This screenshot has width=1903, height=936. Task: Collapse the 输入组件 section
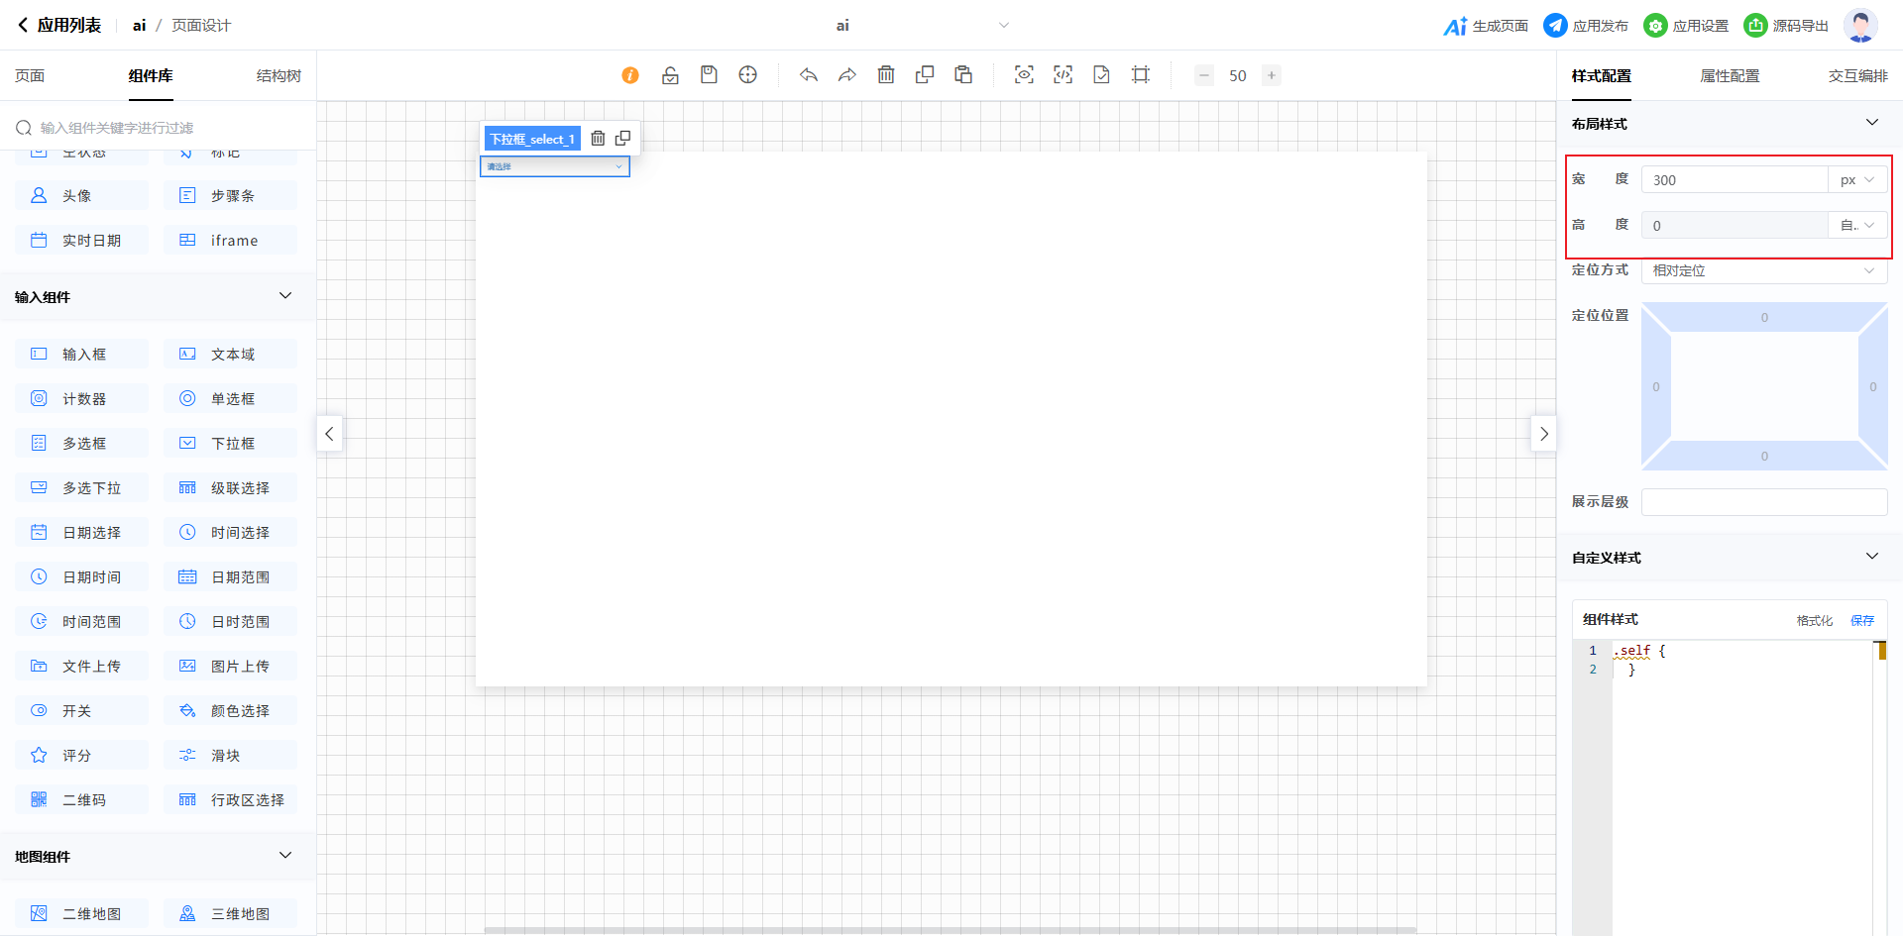(x=285, y=296)
